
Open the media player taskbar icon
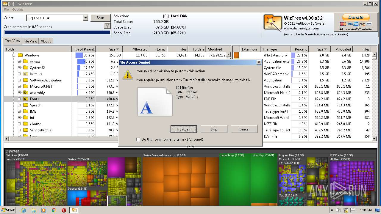44,210
